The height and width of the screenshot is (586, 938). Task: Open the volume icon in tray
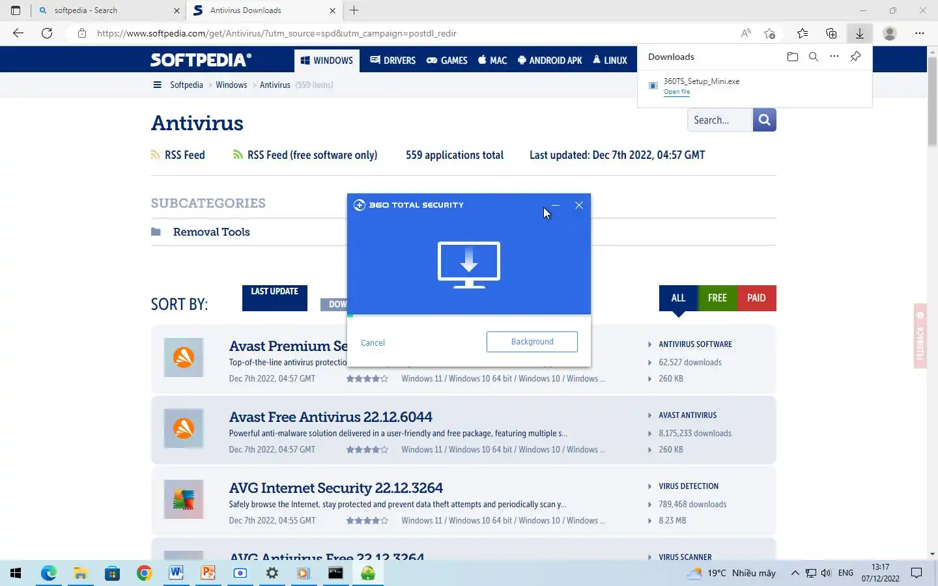(826, 573)
